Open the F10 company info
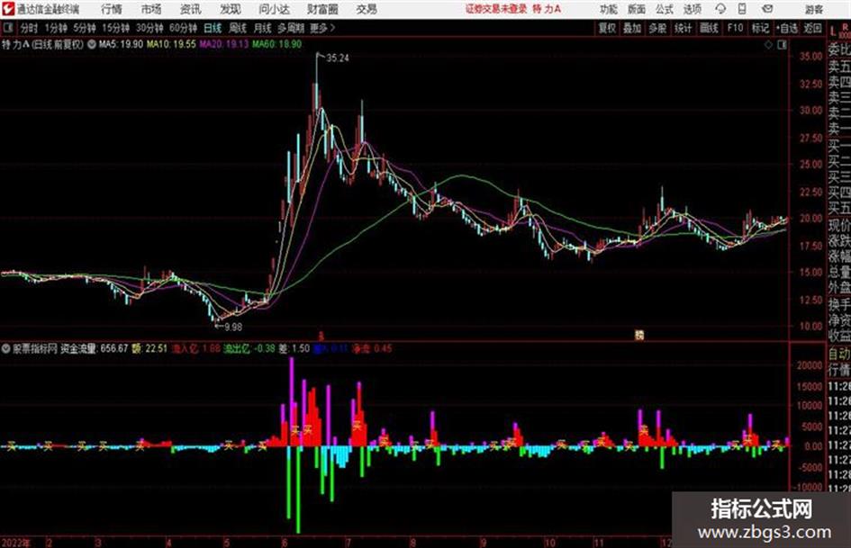Image resolution: width=851 pixels, height=548 pixels. click(736, 28)
